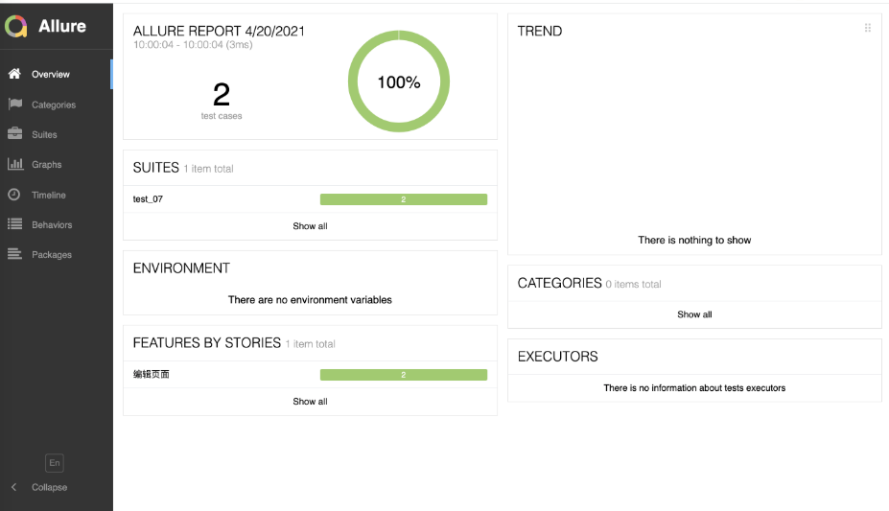Open the Overview menu label
This screenshot has width=889, height=511.
coord(51,74)
